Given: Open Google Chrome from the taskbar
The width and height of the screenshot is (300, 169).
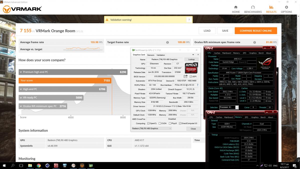Looking at the screenshot, I should coord(39,165).
